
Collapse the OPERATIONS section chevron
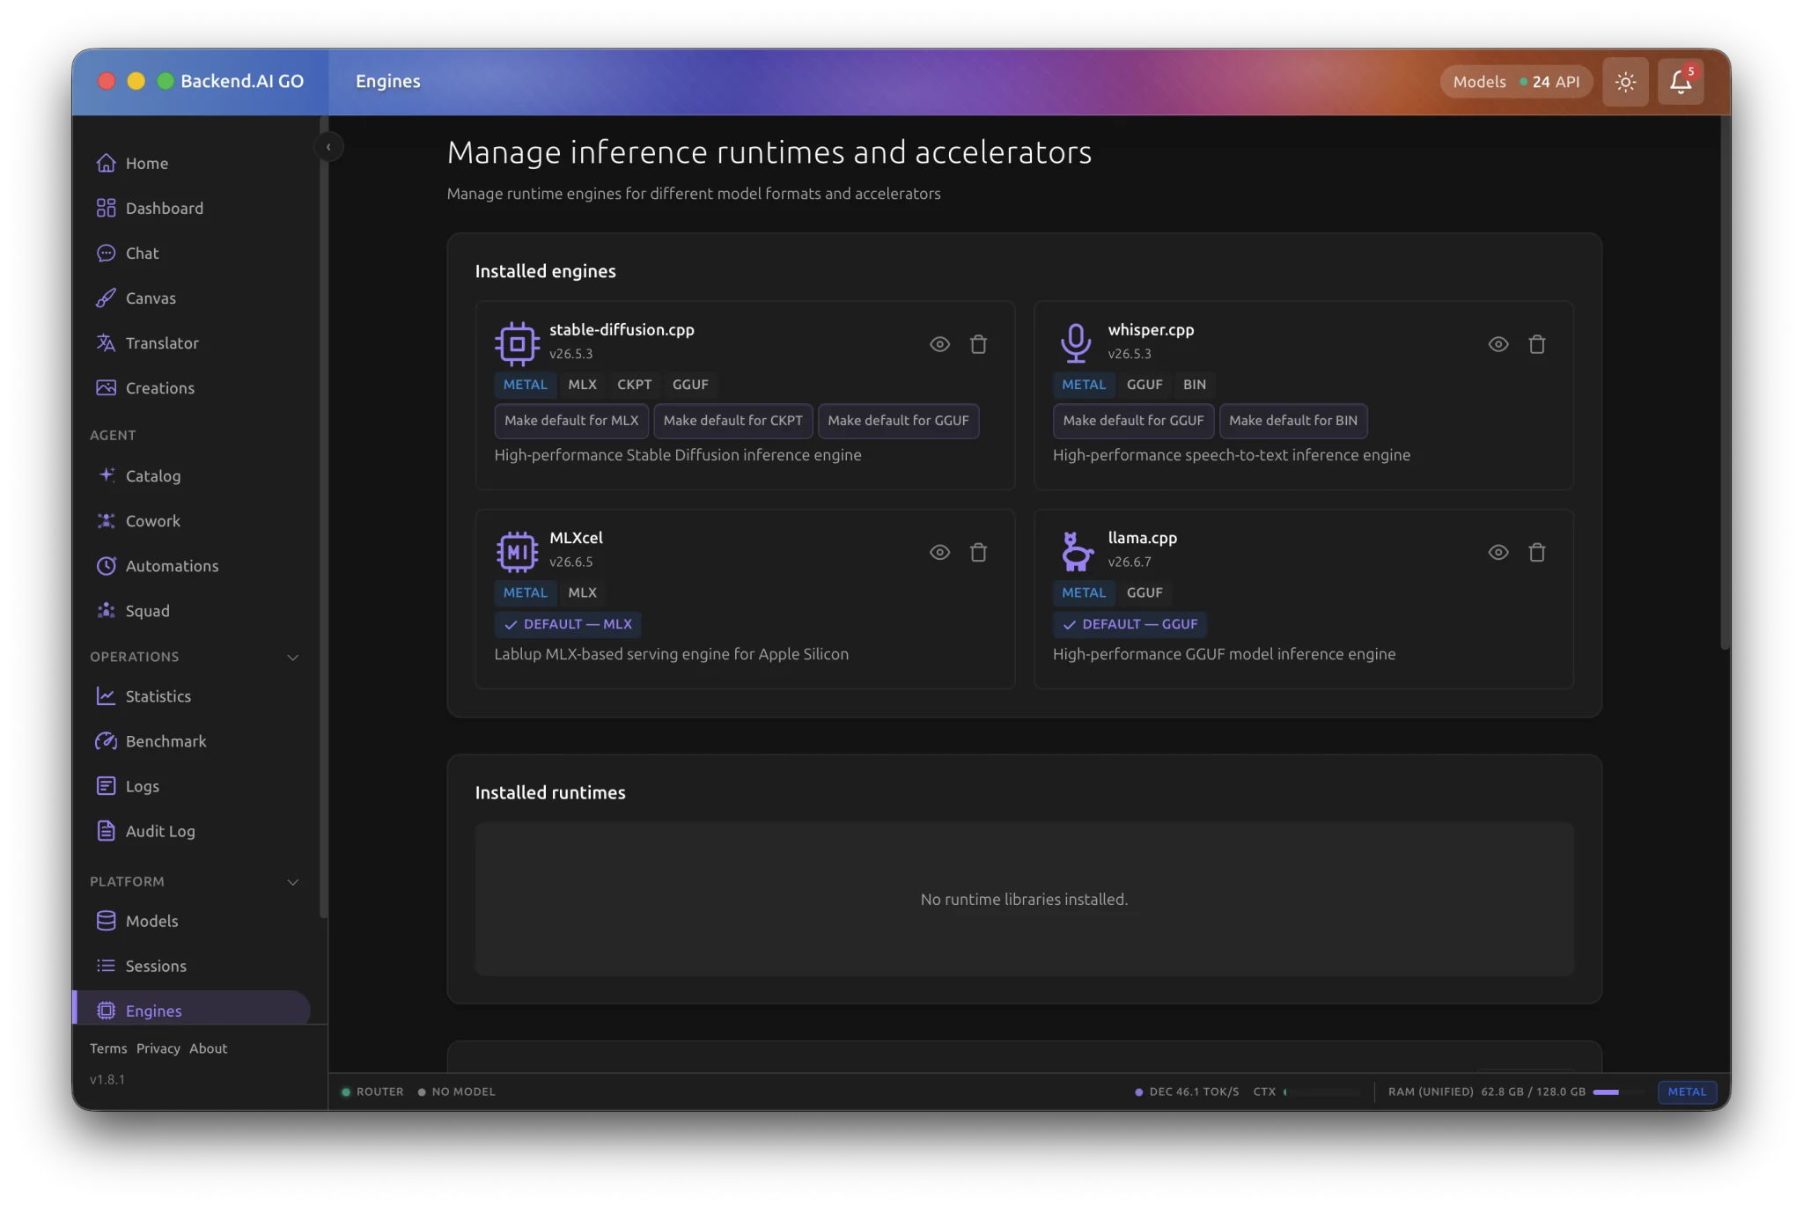click(x=293, y=657)
